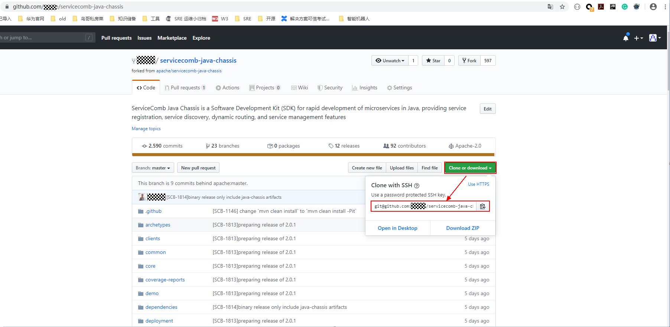The width and height of the screenshot is (670, 327).
Task: Open the clients folder
Action: [153, 238]
